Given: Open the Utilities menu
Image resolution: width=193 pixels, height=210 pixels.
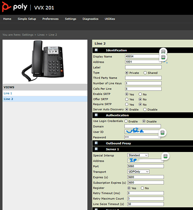Looking at the screenshot, I should point(110,19).
